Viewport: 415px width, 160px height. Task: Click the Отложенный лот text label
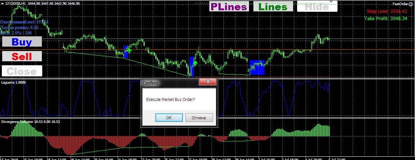(24, 22)
